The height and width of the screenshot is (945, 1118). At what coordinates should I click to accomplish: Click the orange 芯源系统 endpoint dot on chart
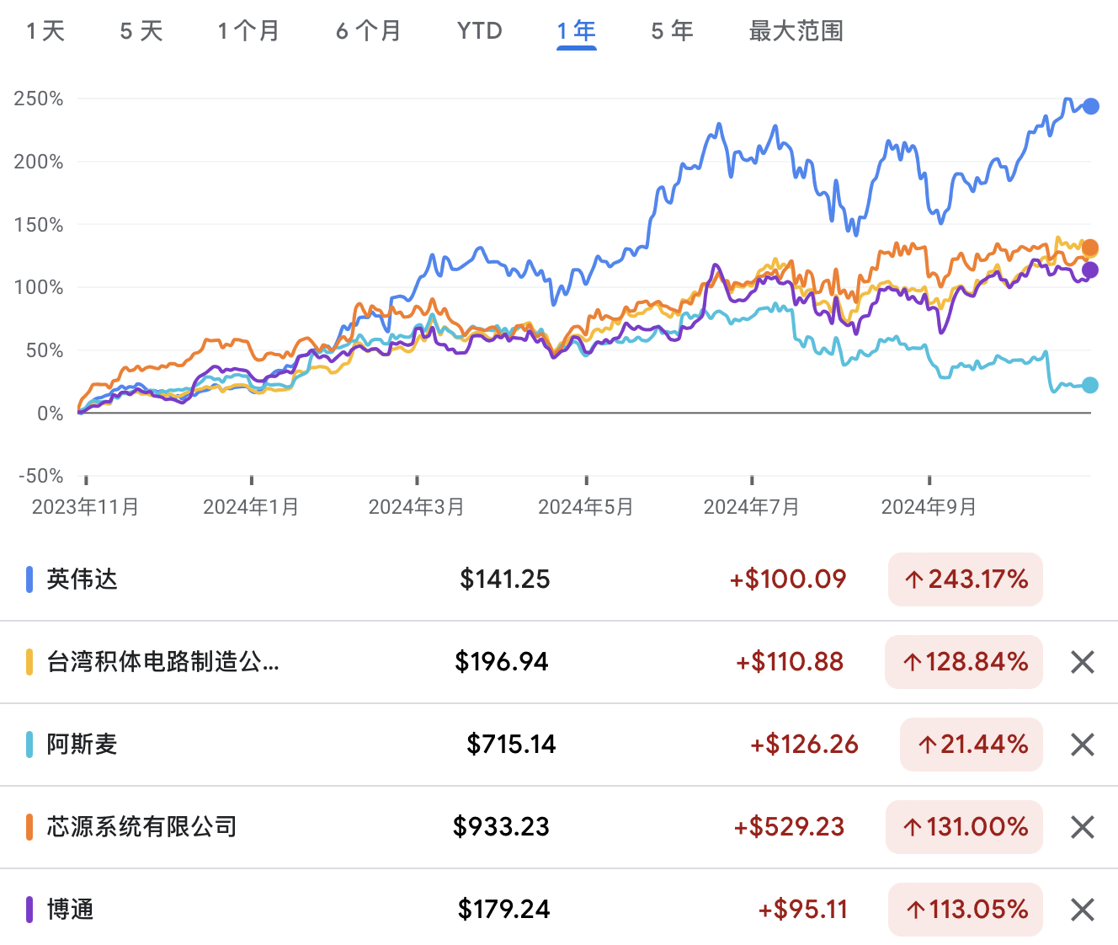1090,248
